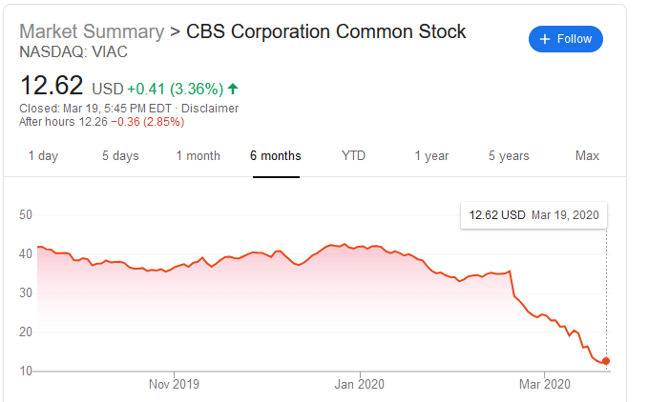Open the Disclaimer link
648x402 pixels.
click(x=210, y=108)
